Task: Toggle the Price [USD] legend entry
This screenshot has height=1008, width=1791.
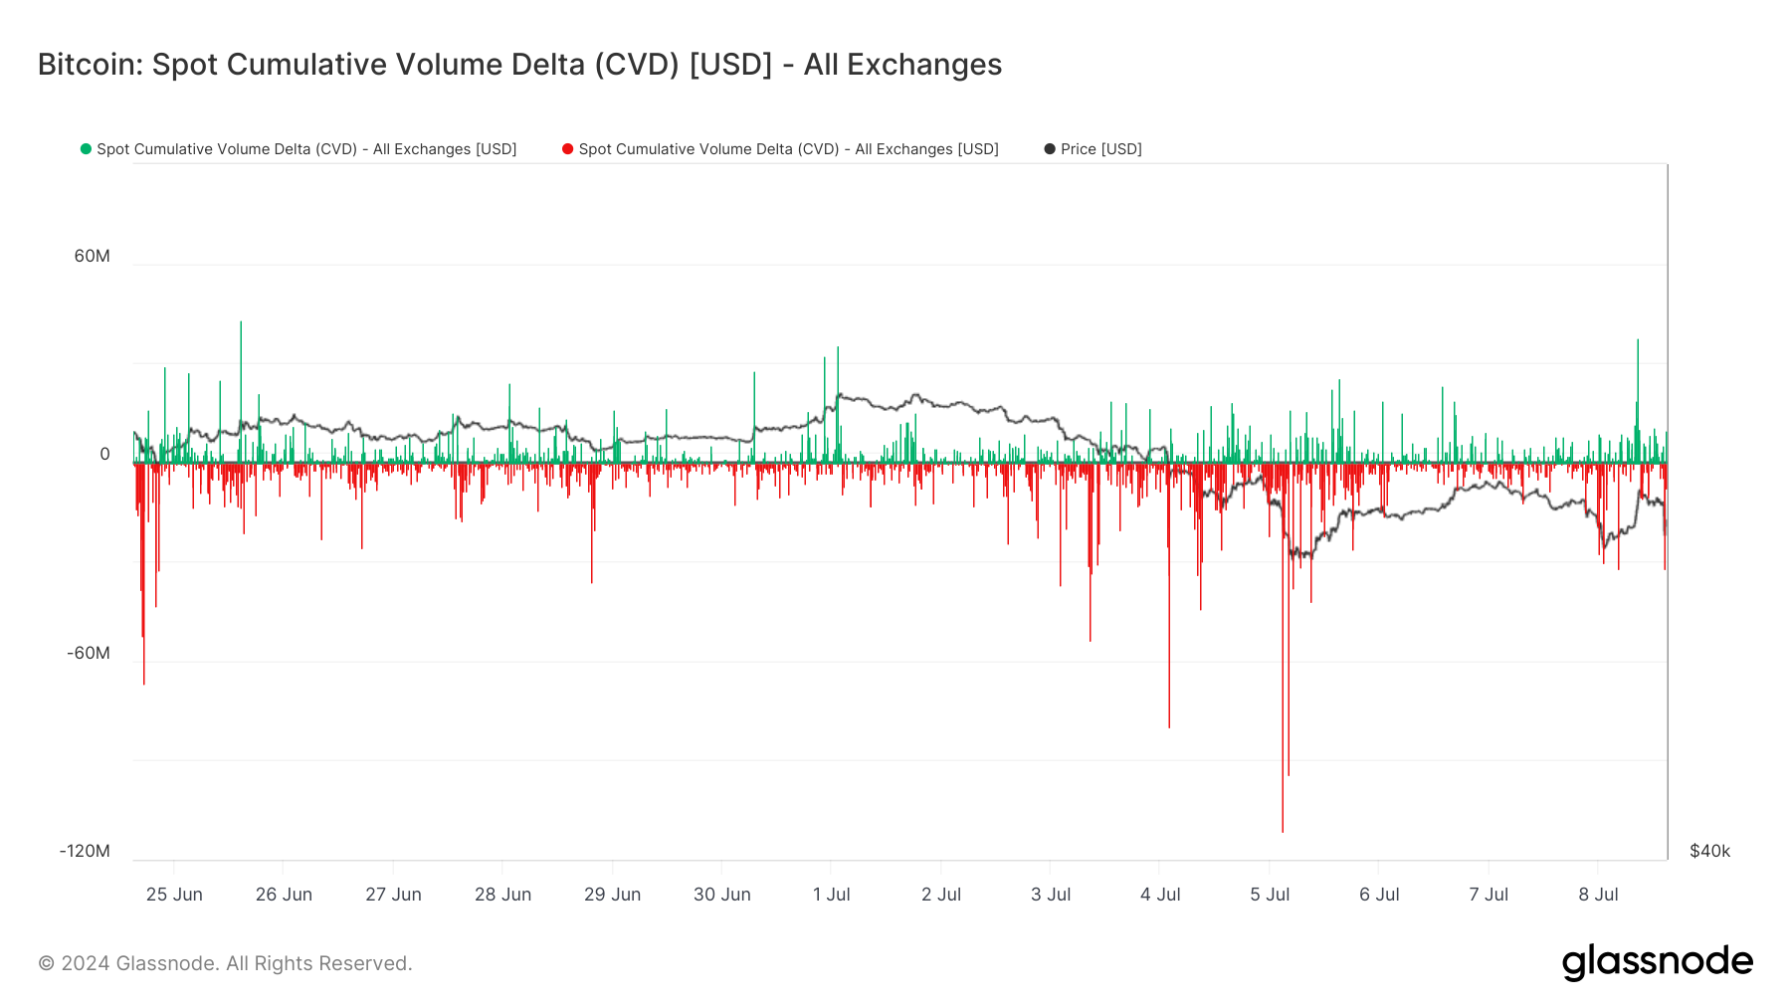Action: [x=1093, y=149]
